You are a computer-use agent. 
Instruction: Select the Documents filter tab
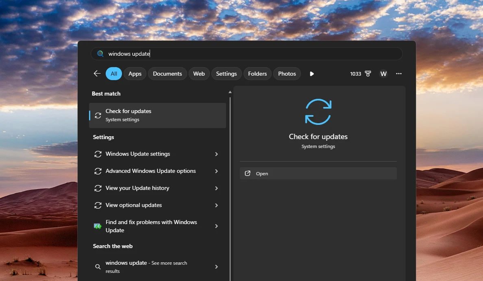click(167, 74)
